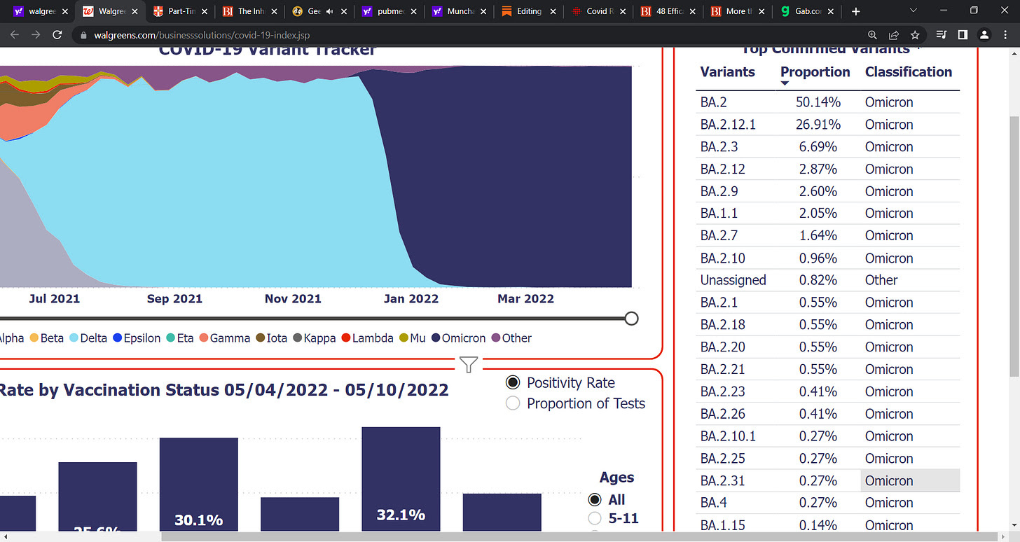Go back to previous page
Image resolution: width=1020 pixels, height=542 pixels.
15,34
